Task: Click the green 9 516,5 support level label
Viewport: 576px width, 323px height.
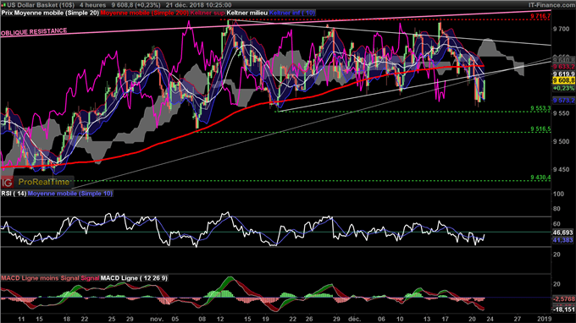Action: pyautogui.click(x=540, y=129)
